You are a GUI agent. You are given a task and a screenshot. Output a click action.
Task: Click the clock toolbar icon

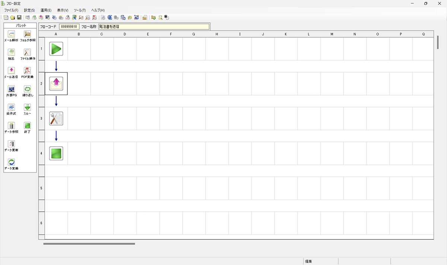[167, 17]
